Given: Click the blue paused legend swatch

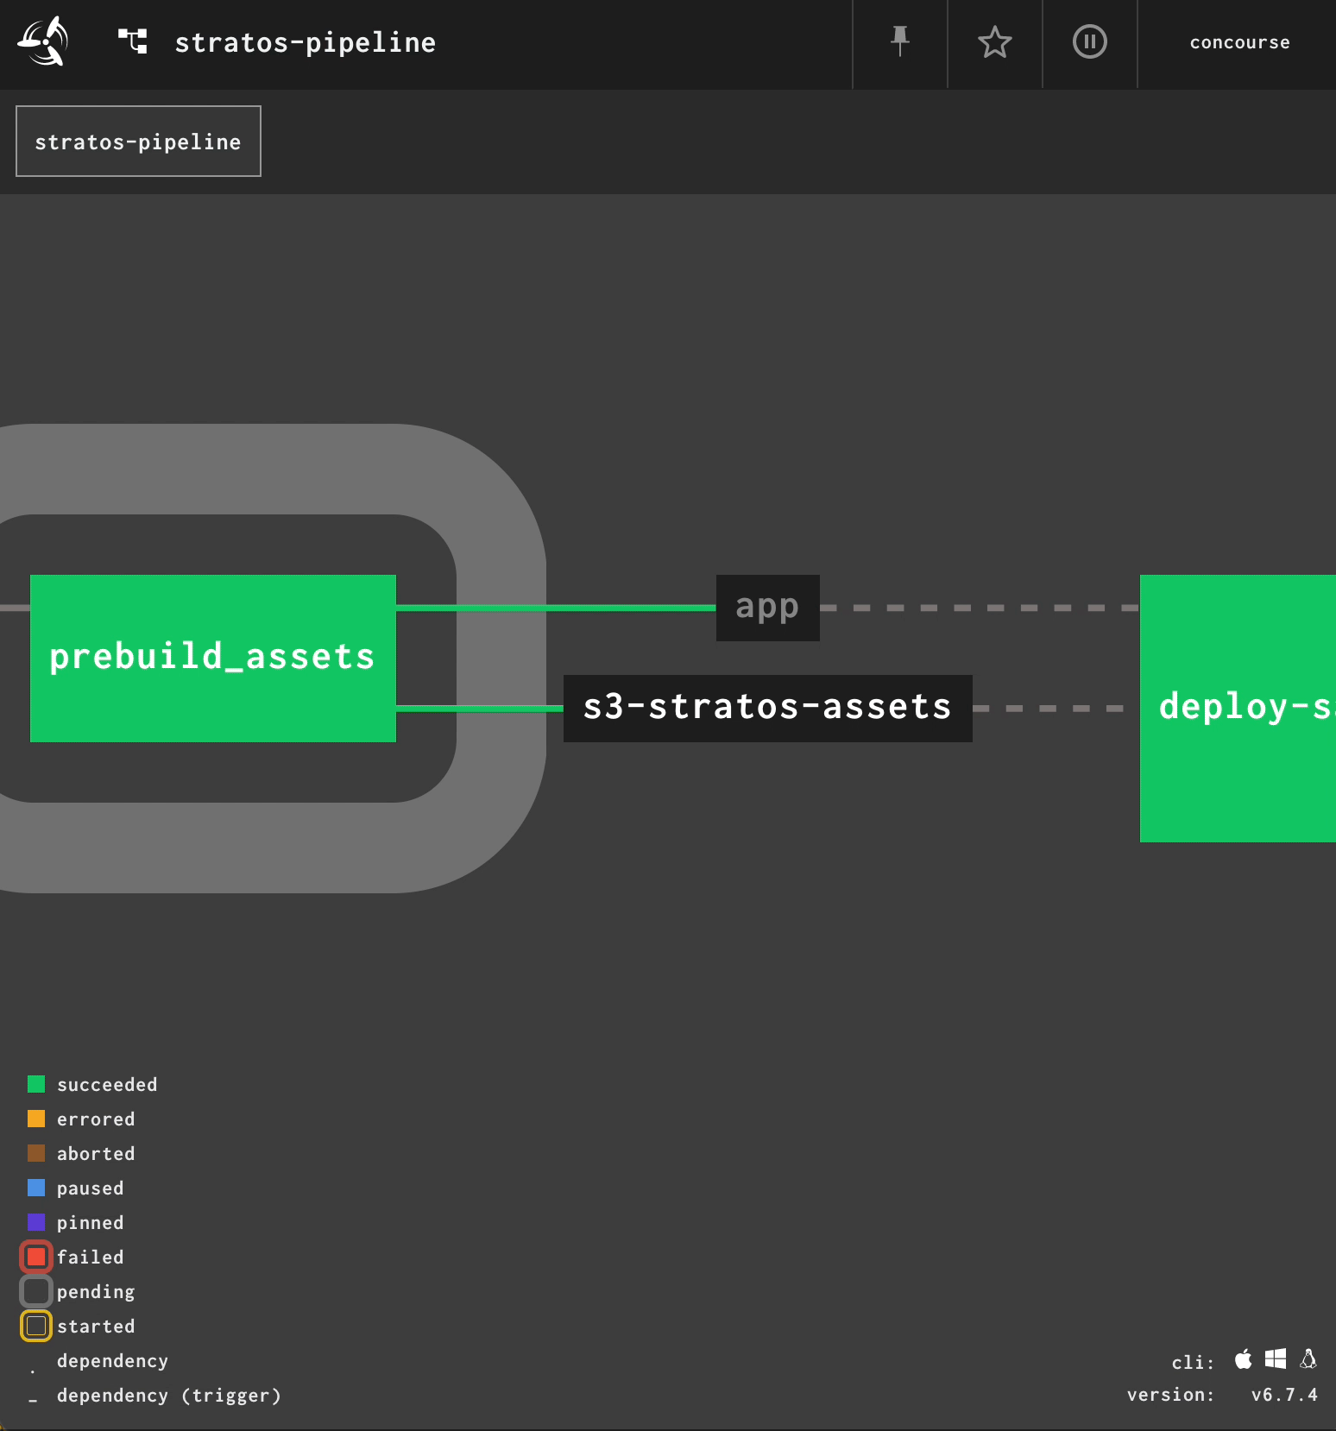Looking at the screenshot, I should (36, 1188).
